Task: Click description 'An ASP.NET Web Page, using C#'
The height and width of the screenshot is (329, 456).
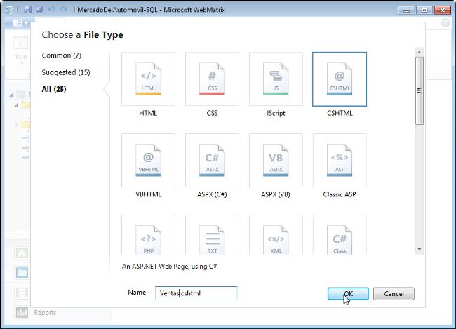Action: click(x=170, y=267)
